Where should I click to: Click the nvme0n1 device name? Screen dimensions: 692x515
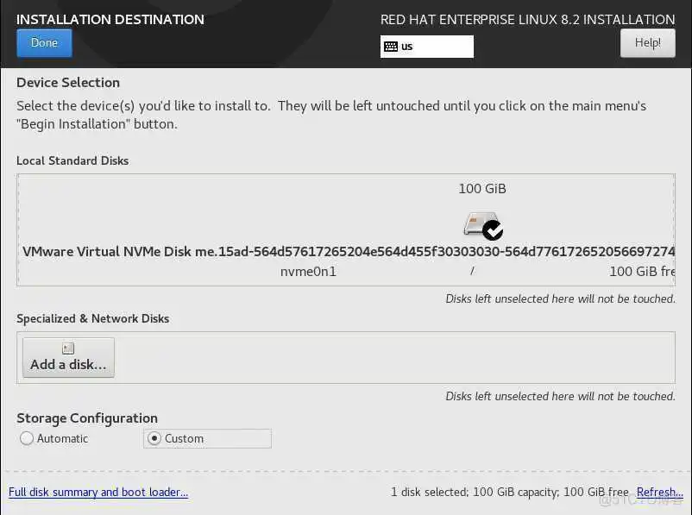coord(308,272)
